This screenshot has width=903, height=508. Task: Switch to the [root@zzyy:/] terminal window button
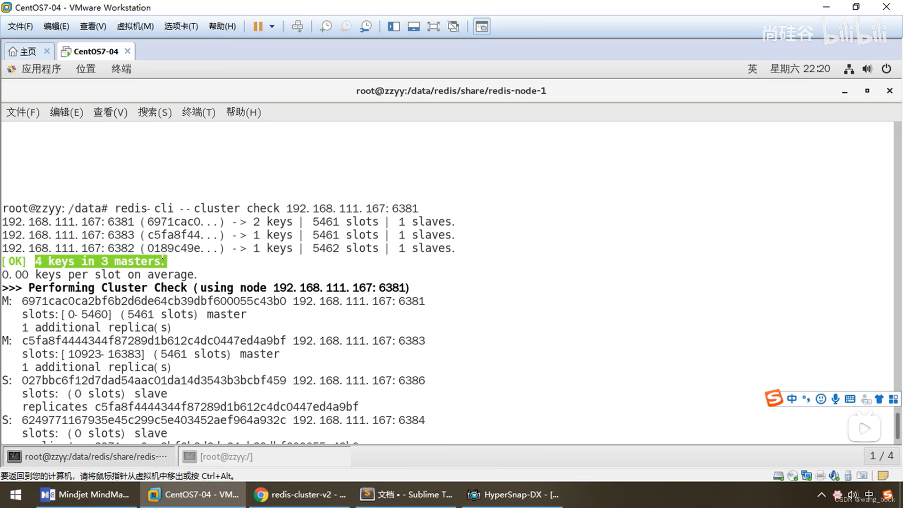tap(226, 456)
